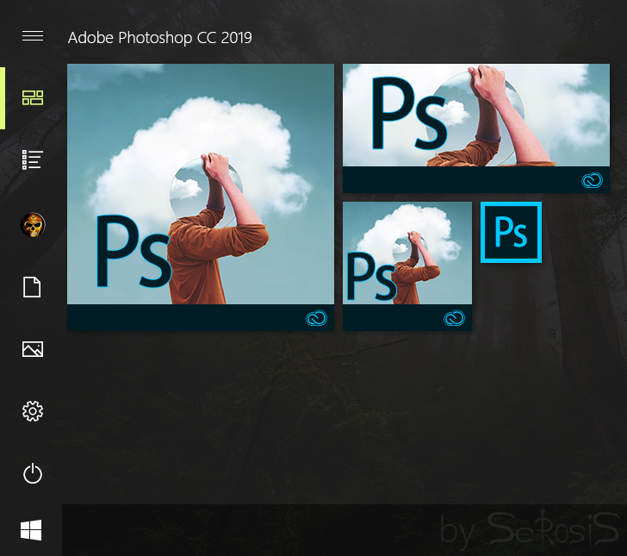Open Settings with the gear icon
Screen dimensions: 627x556
point(33,411)
